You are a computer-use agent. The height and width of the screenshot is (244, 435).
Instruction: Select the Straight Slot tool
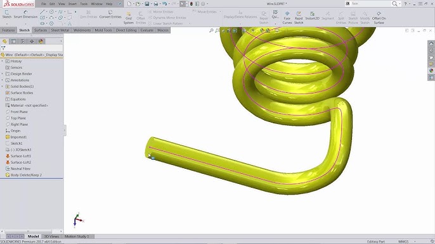(42, 23)
